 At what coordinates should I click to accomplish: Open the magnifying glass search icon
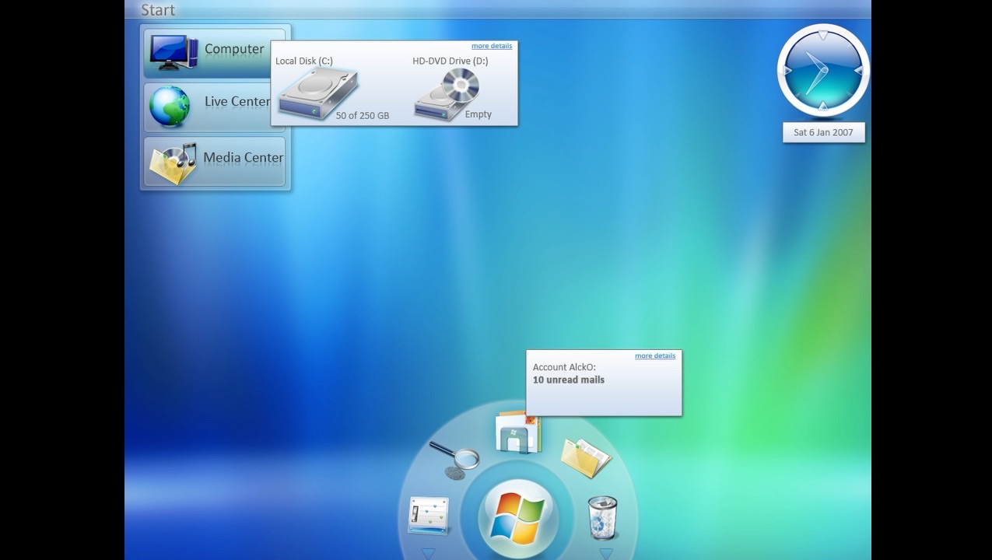[454, 459]
